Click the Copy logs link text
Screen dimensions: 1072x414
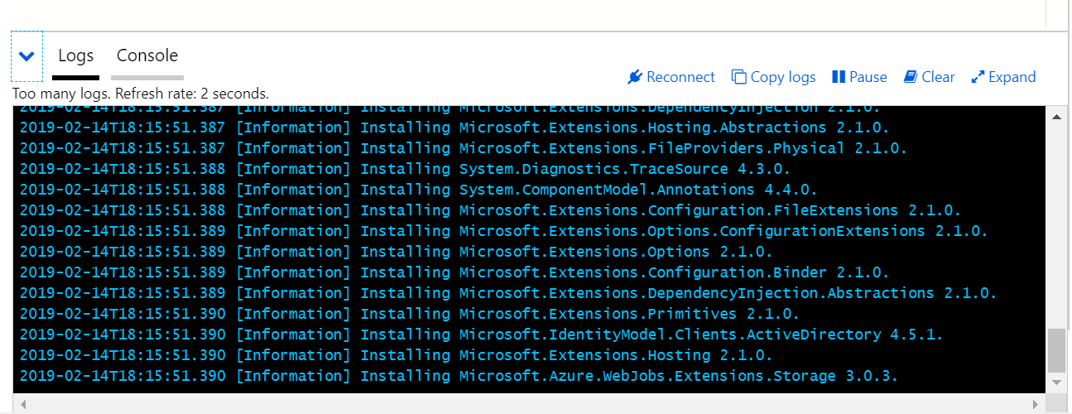tap(783, 77)
